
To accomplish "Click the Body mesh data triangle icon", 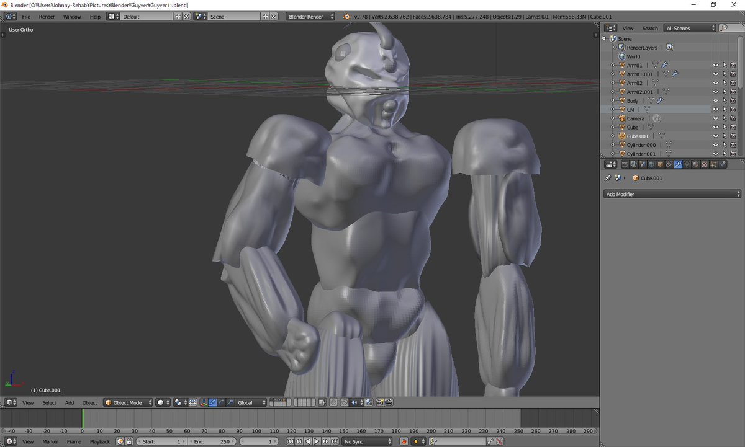I will 651,100.
